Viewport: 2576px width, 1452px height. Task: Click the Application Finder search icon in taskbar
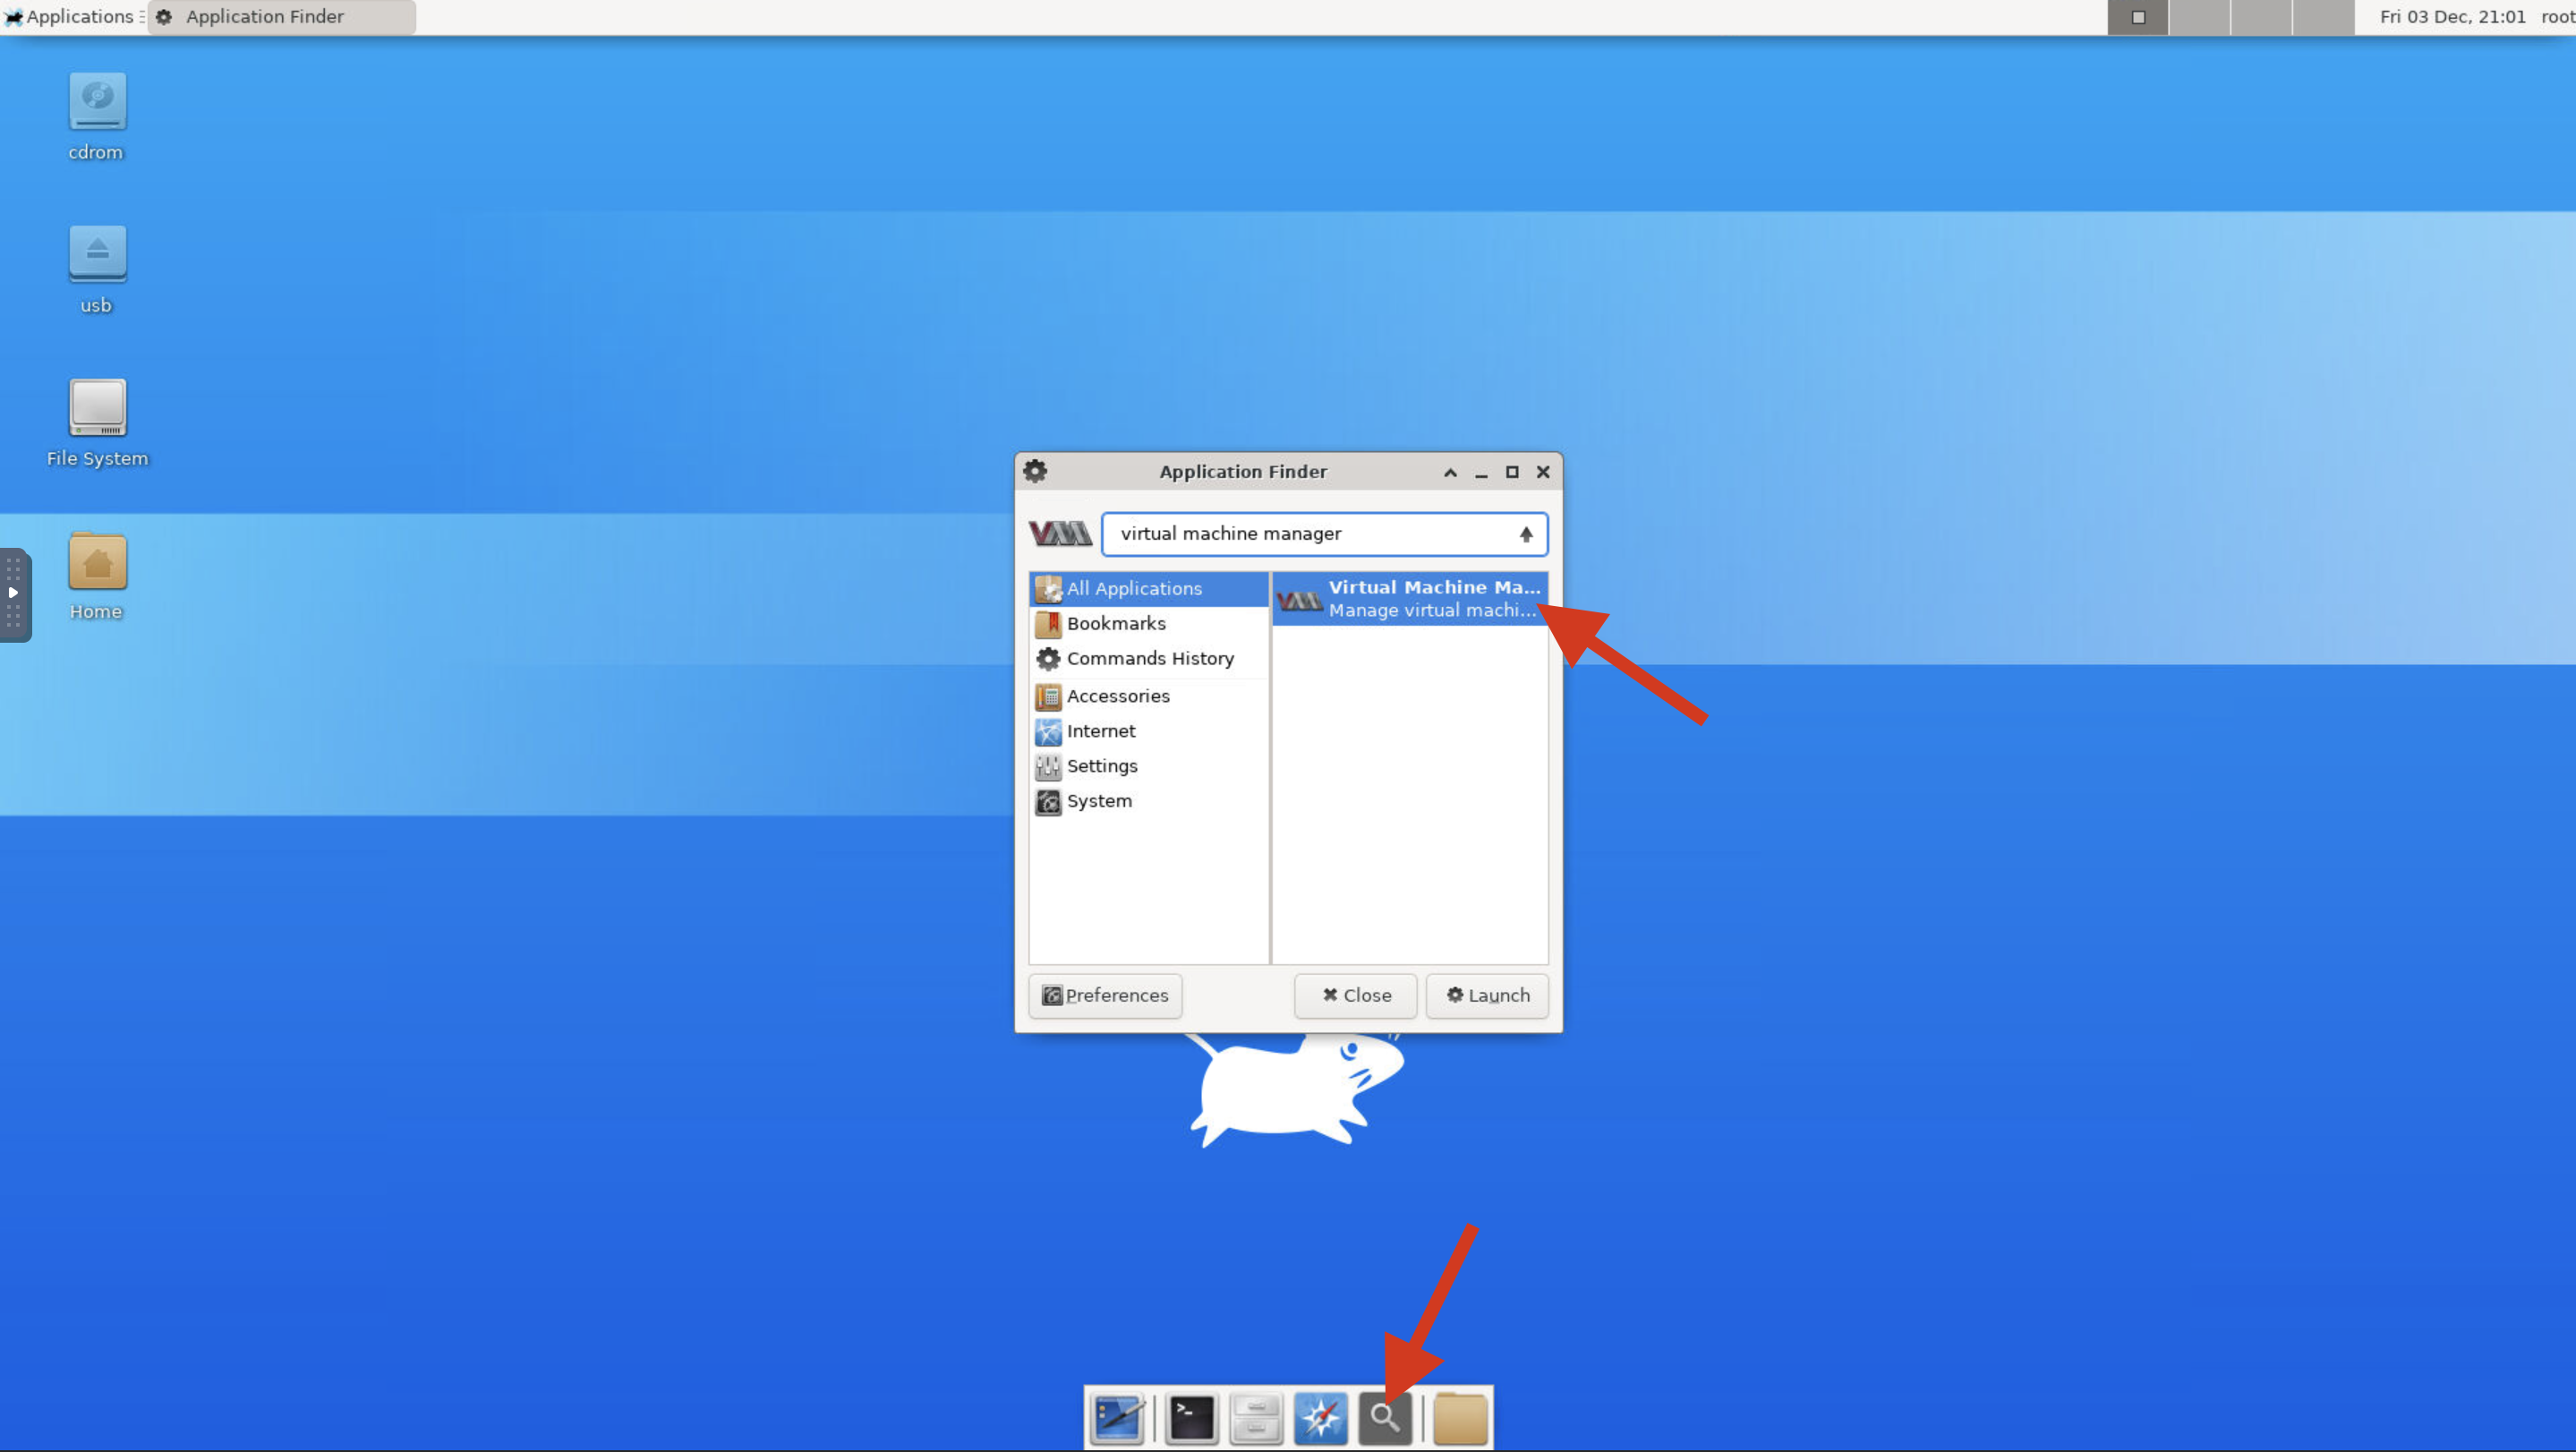[x=1384, y=1416]
